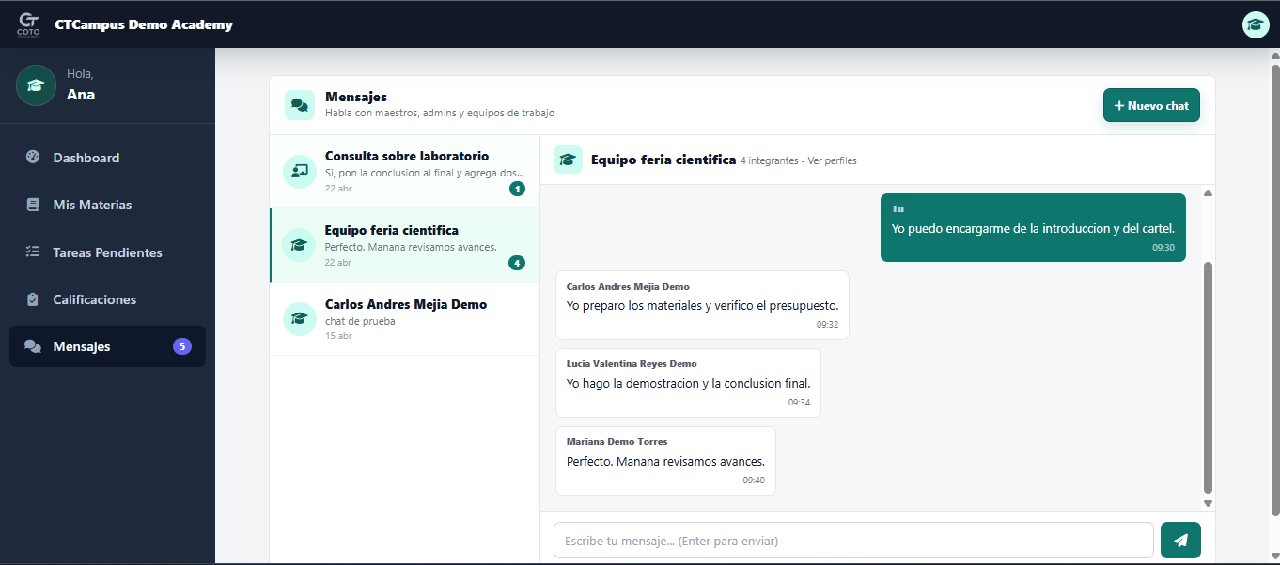This screenshot has height=565, width=1280.
Task: Click your message about introduccion y cartel
Action: click(1033, 227)
